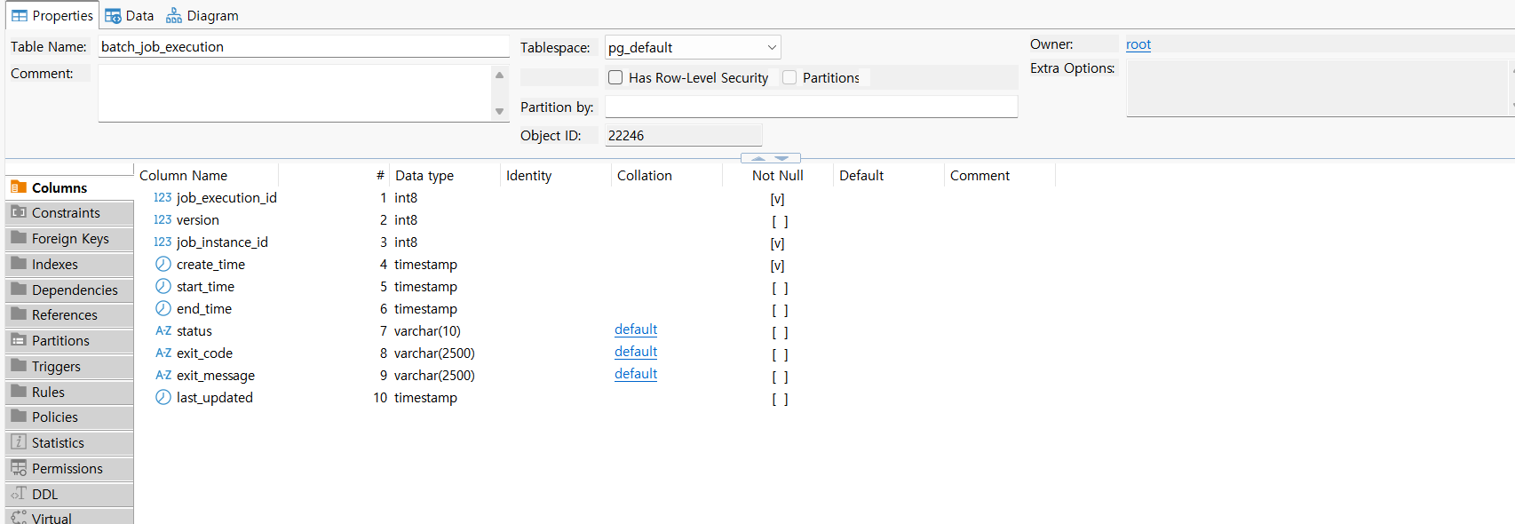Enable Has Row-Level Security checkbox
The image size is (1515, 524).
[x=615, y=77]
